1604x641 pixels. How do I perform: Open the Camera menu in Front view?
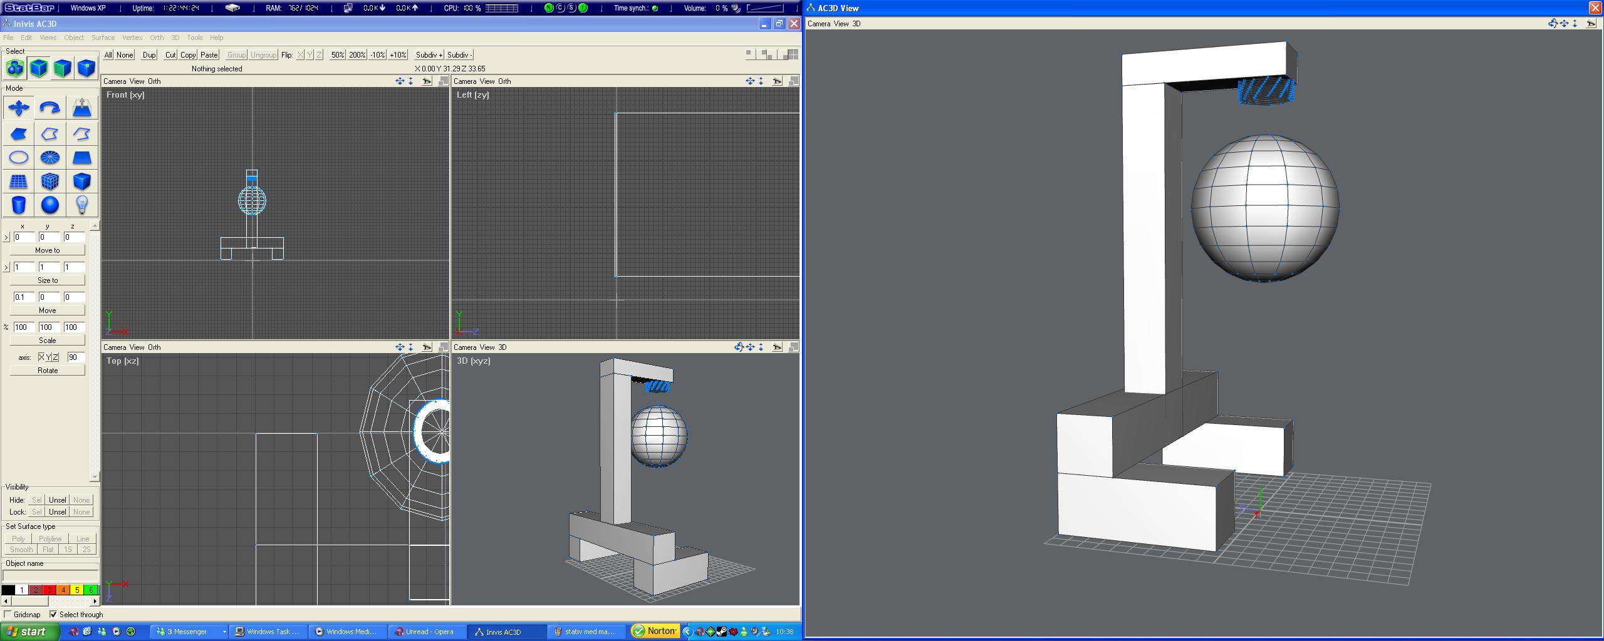click(115, 81)
